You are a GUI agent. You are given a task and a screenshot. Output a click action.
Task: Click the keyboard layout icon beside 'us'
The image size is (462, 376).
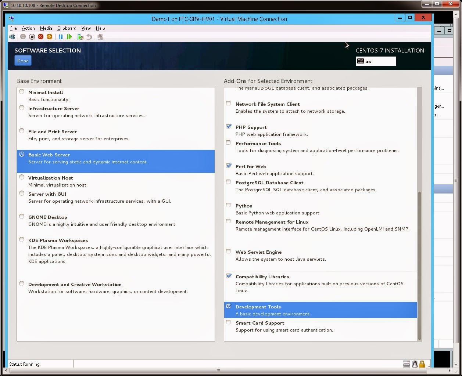tap(360, 61)
